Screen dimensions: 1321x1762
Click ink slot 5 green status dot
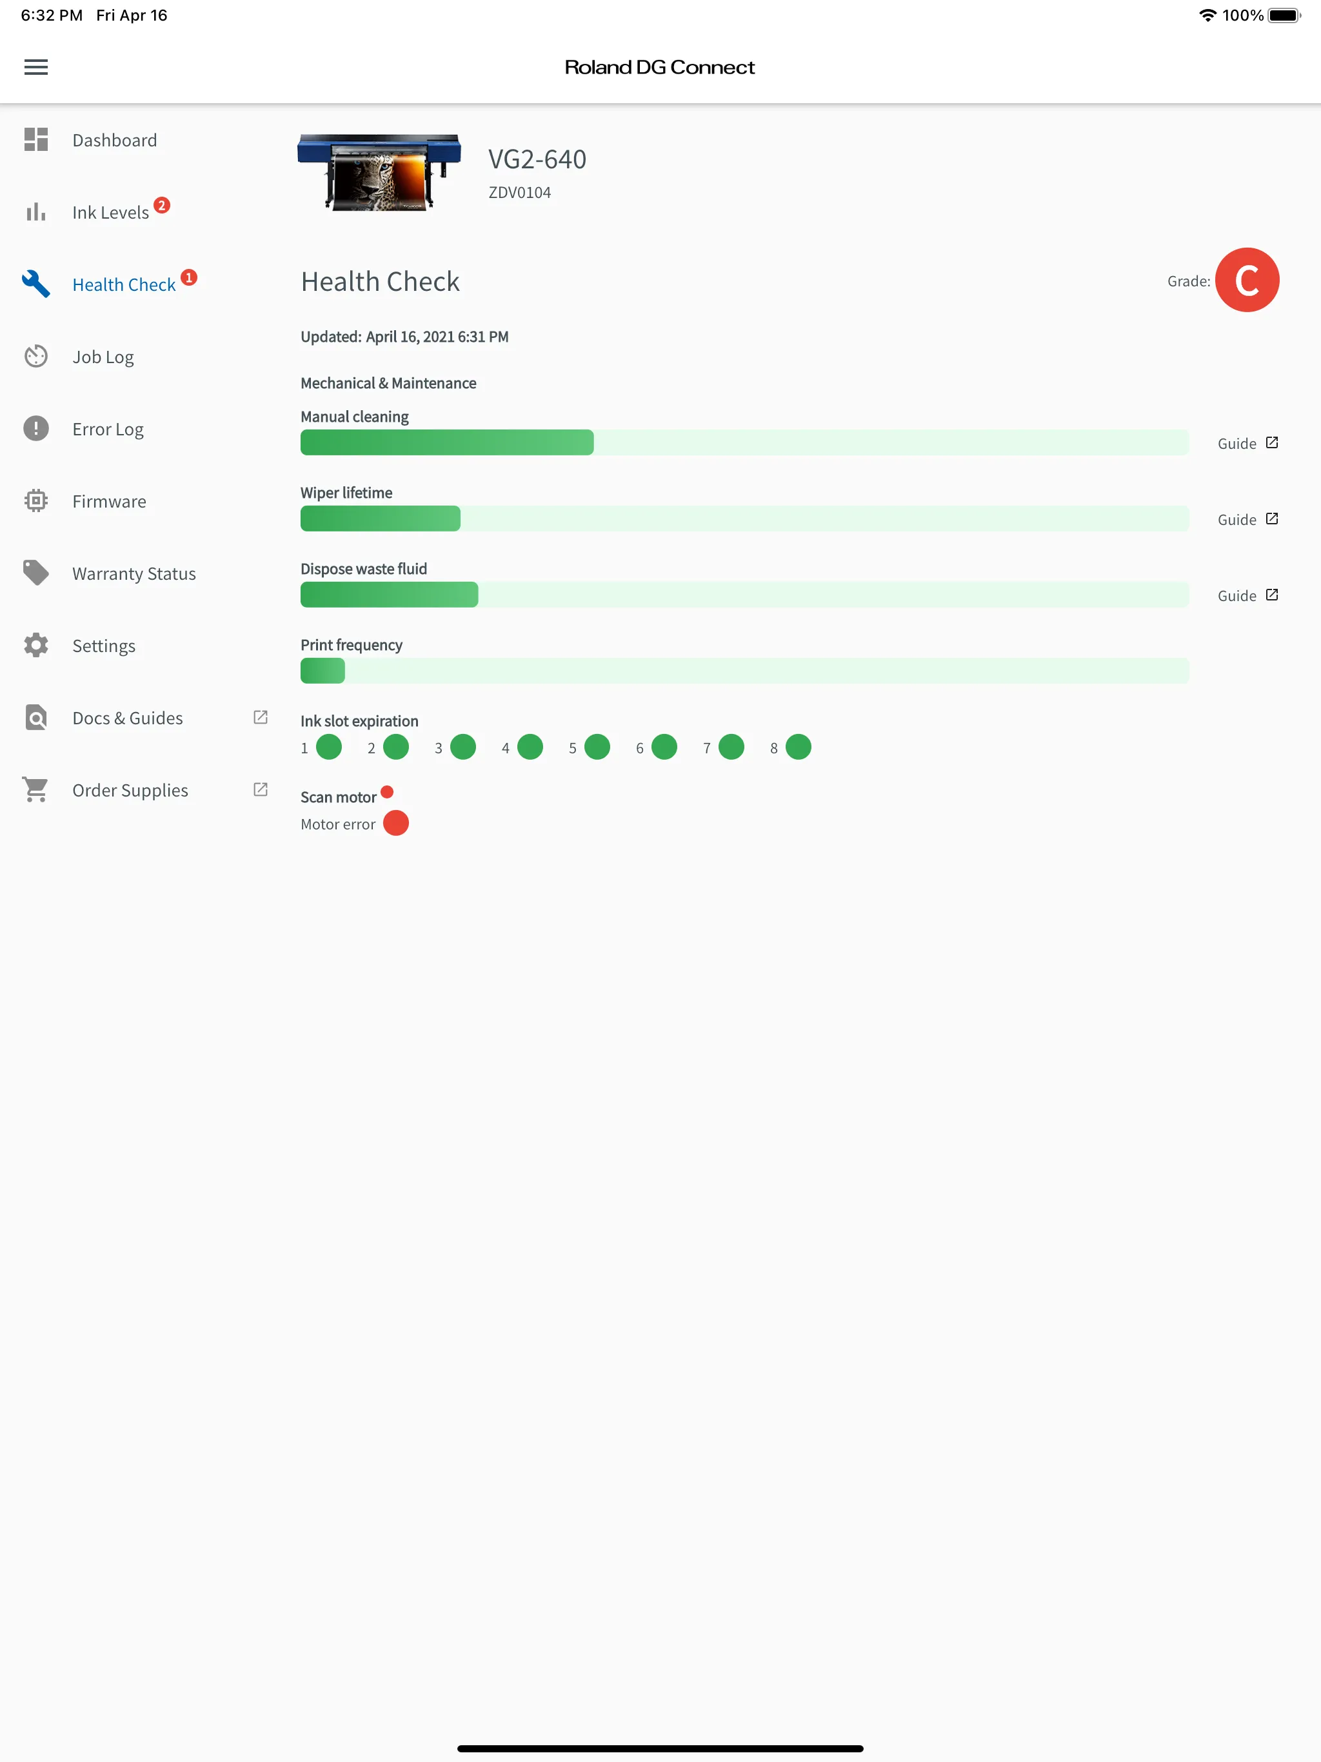pos(597,747)
